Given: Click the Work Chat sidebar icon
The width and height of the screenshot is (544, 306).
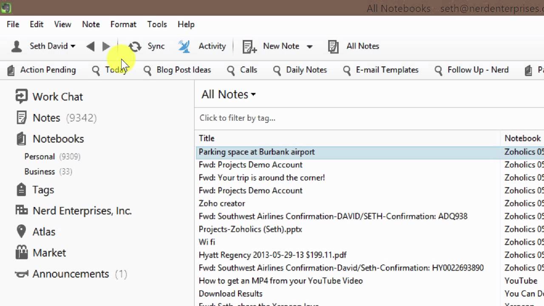Looking at the screenshot, I should (21, 96).
